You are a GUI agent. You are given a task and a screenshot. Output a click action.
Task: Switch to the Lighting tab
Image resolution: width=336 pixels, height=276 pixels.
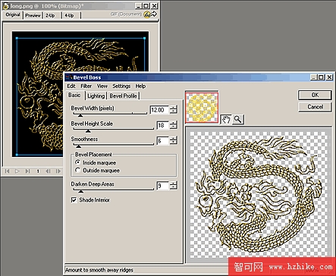pyautogui.click(x=96, y=96)
